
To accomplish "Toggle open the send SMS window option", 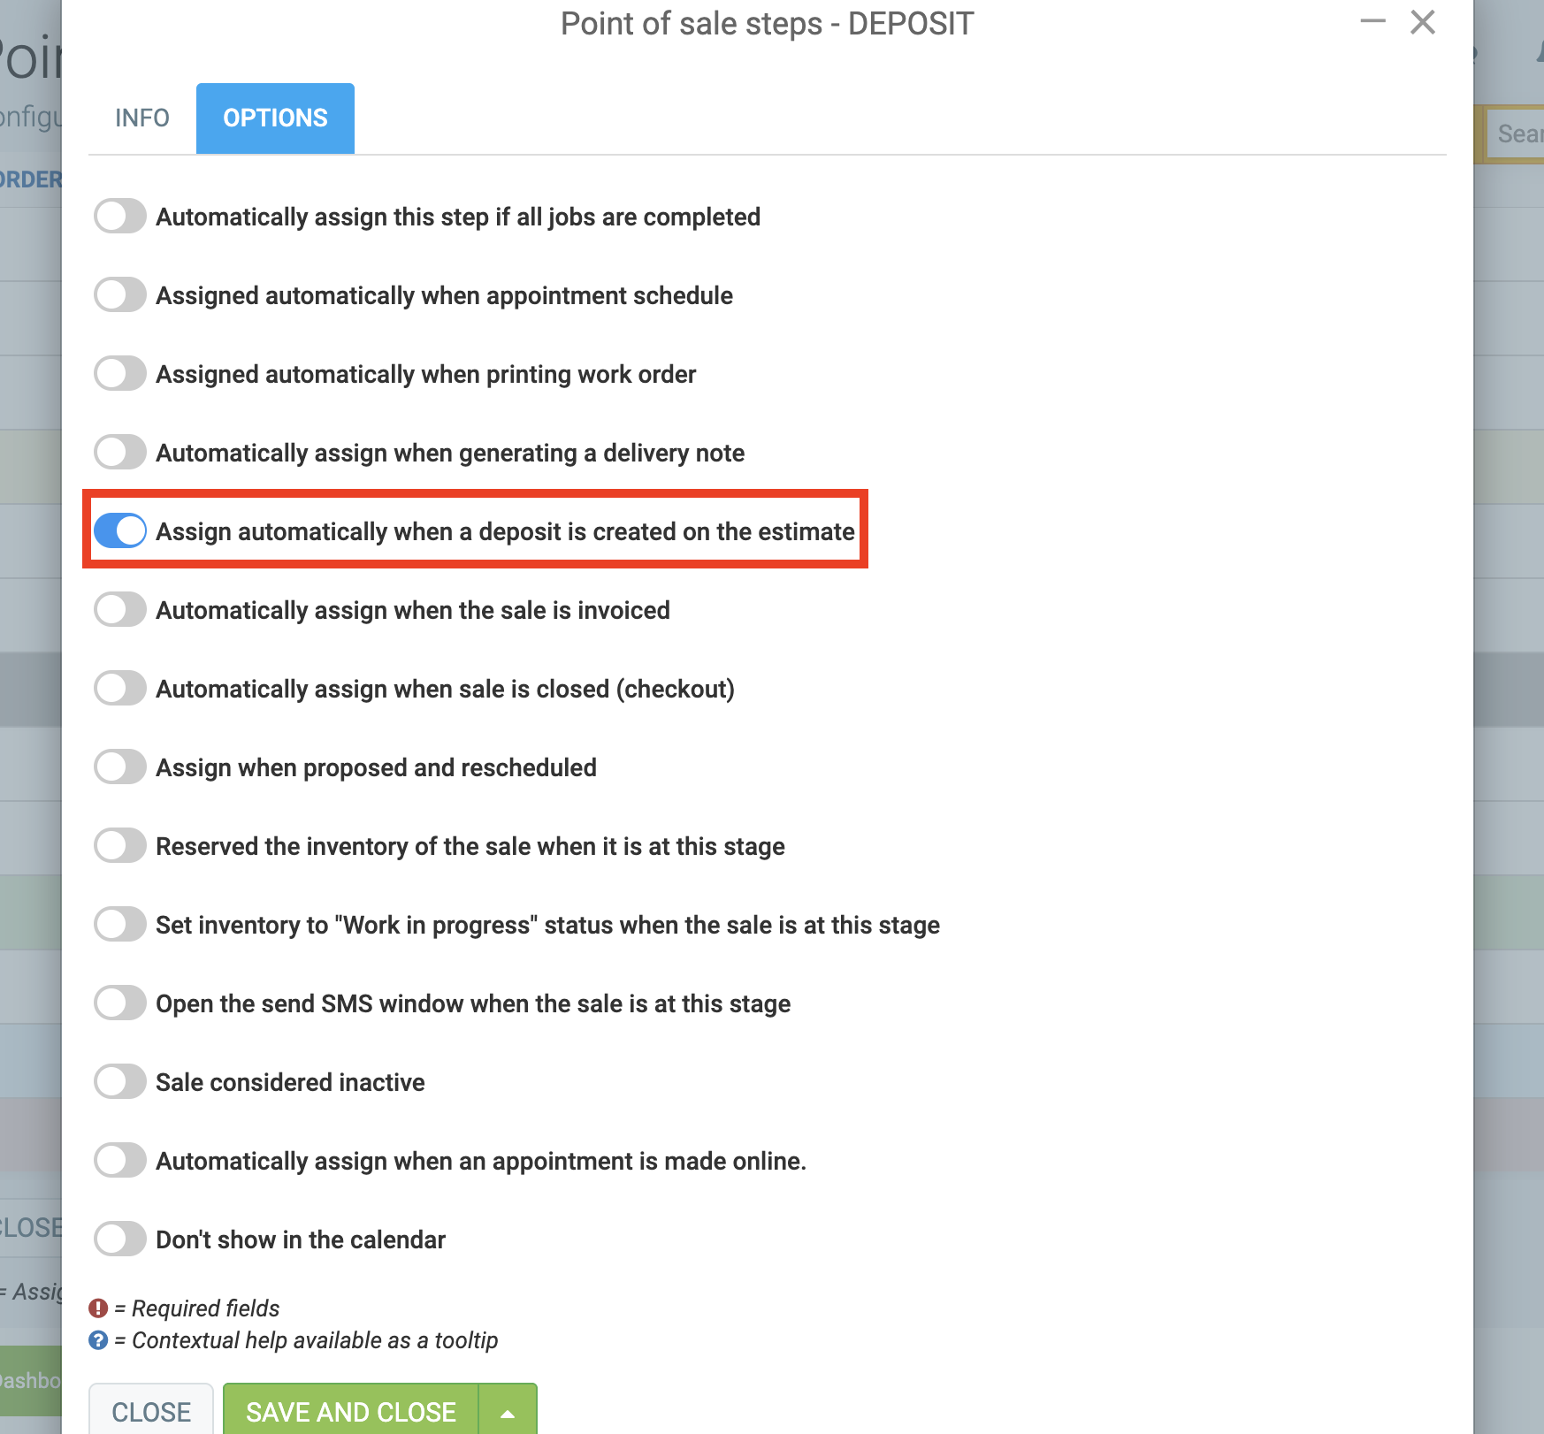I will [x=120, y=1003].
